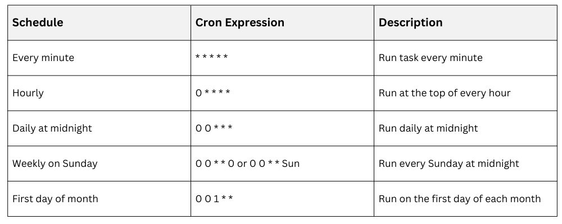Viewport: 562px width, 224px height.
Task: Select the "Every minute" schedule cell
Action: [43, 58]
